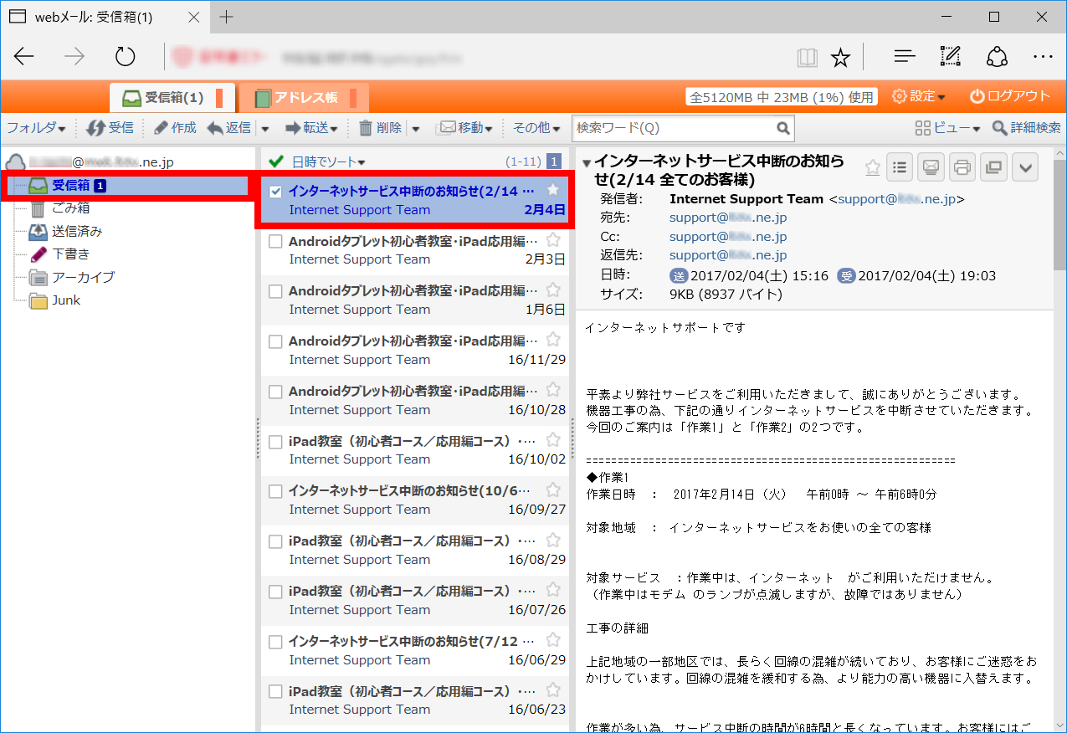Screen dimensions: 1067x733
Task: Print the open message via printer icon
Action: pyautogui.click(x=962, y=167)
